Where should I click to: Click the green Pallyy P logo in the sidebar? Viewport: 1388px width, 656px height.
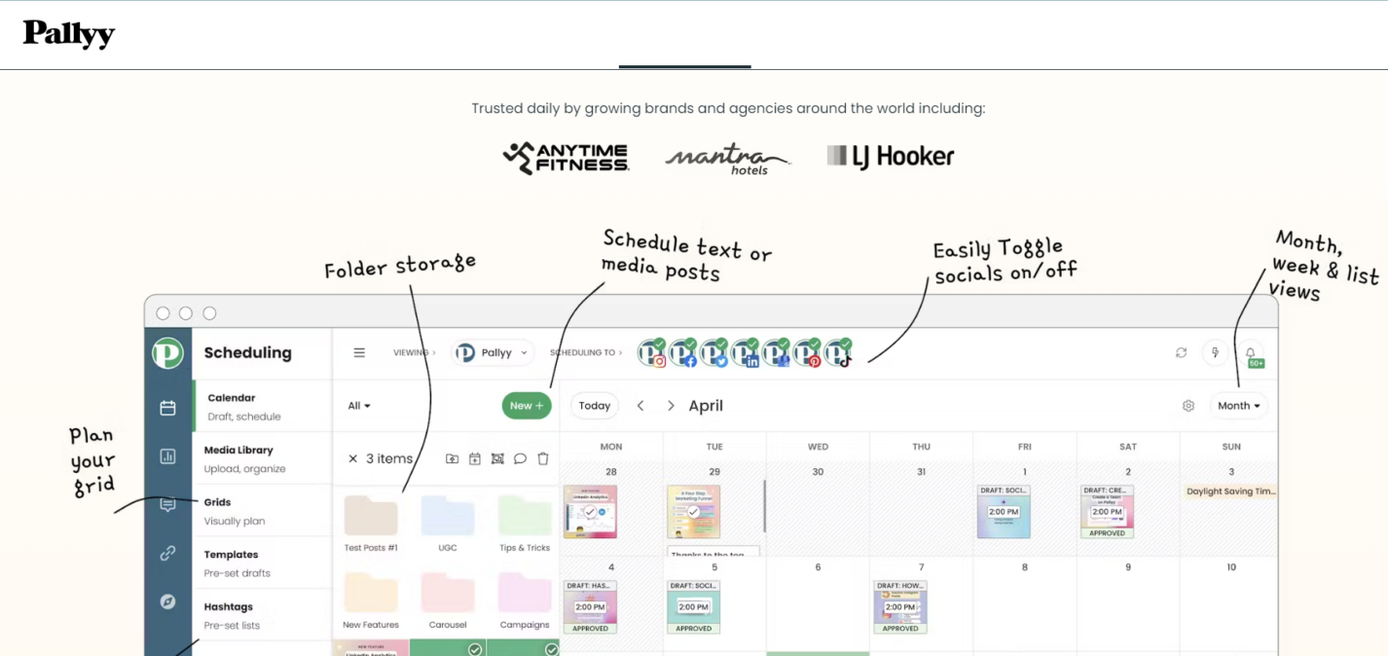167,352
